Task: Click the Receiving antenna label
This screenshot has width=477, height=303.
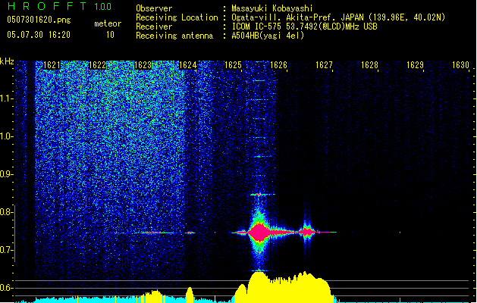Action: click(174, 36)
